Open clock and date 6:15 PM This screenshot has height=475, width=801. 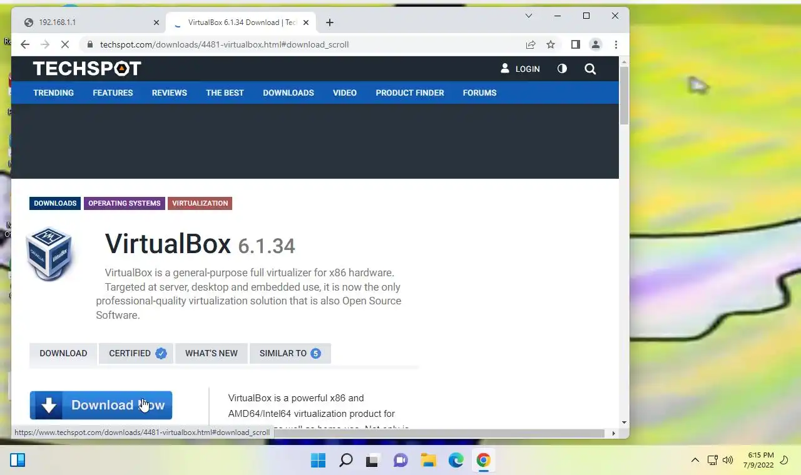[x=758, y=461]
